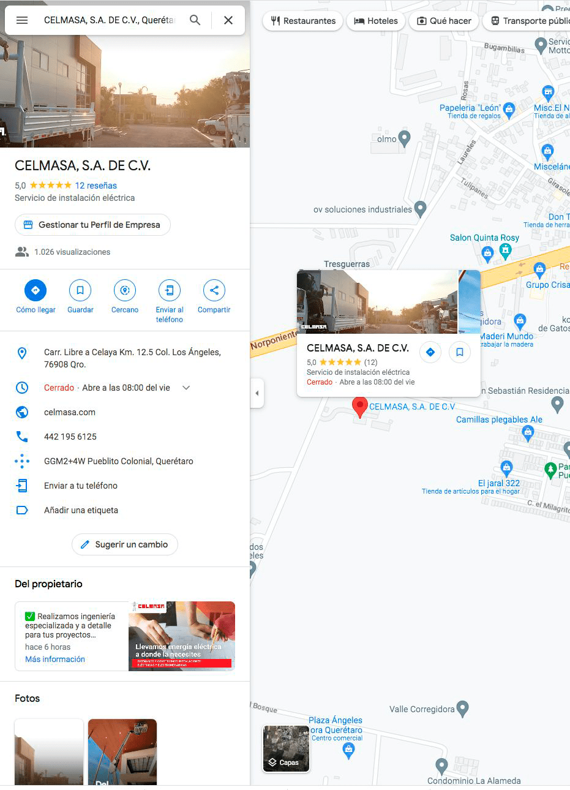Open the Restaurantes category chip
This screenshot has height=790, width=570.
(x=302, y=21)
